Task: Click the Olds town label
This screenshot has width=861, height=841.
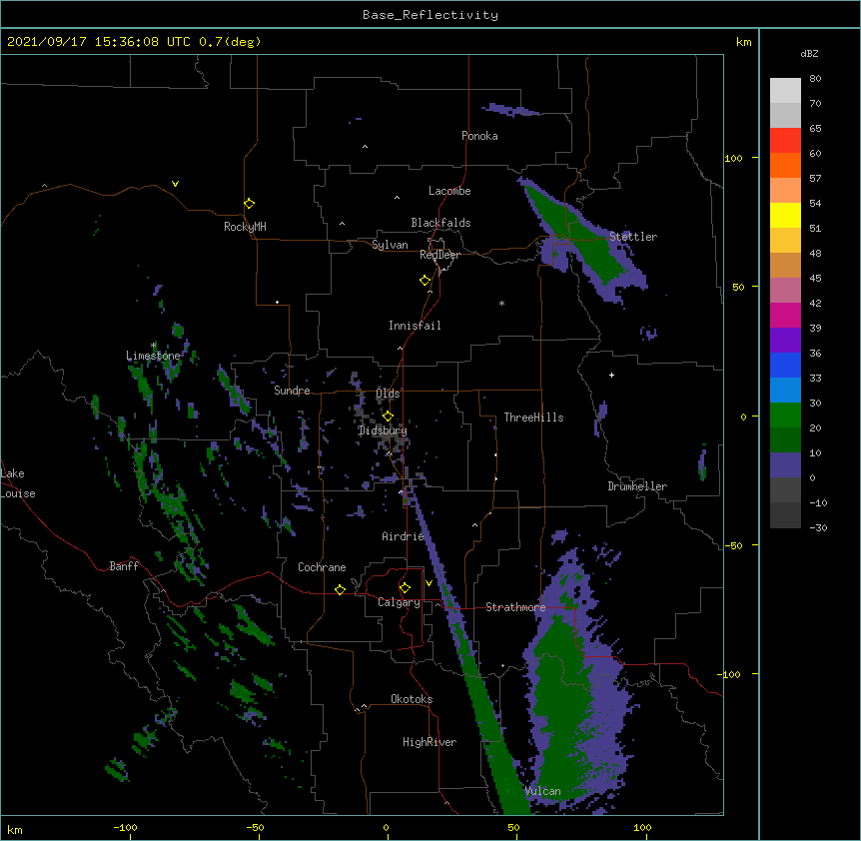Action: coord(388,394)
